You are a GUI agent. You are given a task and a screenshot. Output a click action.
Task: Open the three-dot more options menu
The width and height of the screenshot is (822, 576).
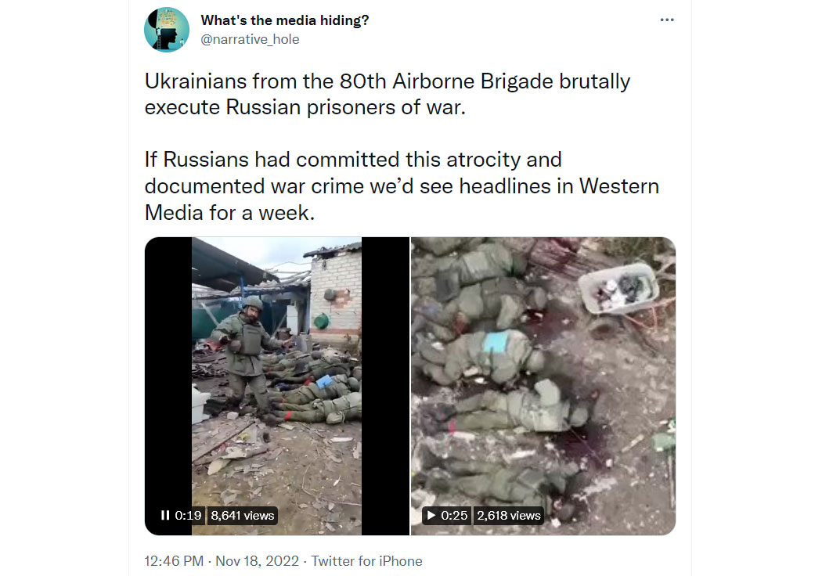pos(667,20)
